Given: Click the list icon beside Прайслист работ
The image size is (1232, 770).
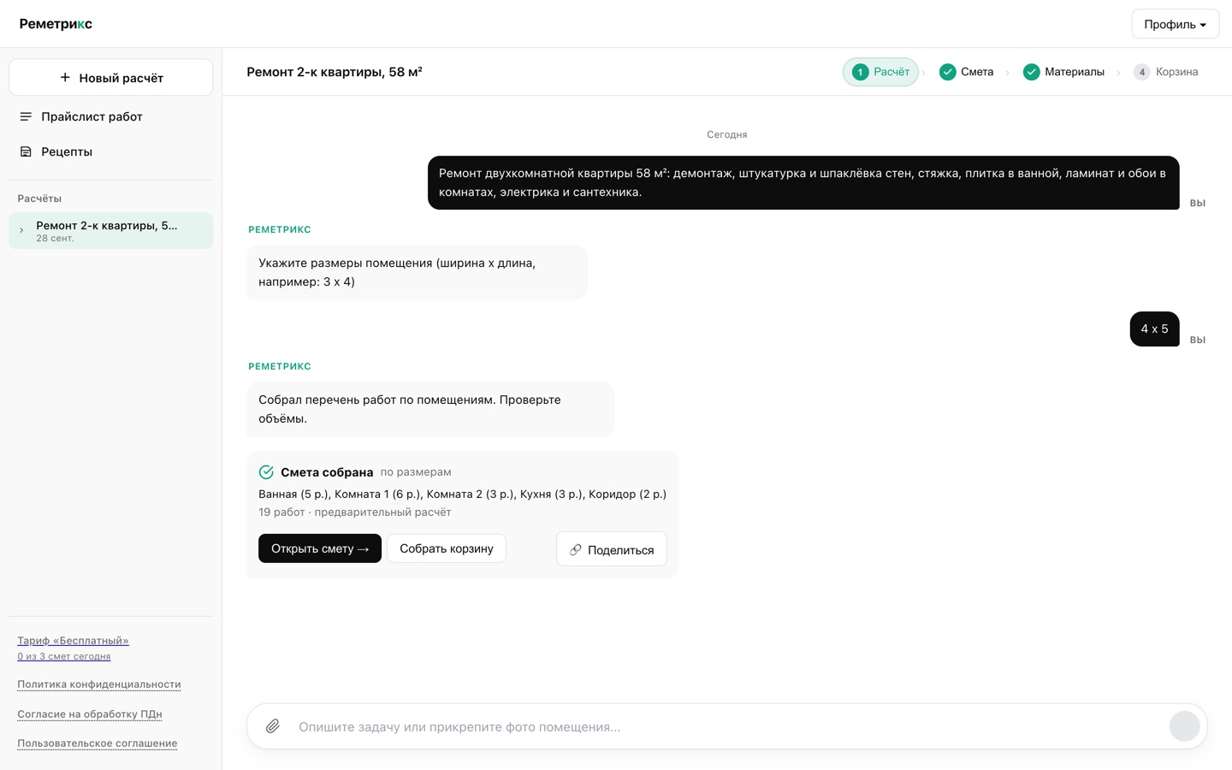Looking at the screenshot, I should pyautogui.click(x=26, y=116).
